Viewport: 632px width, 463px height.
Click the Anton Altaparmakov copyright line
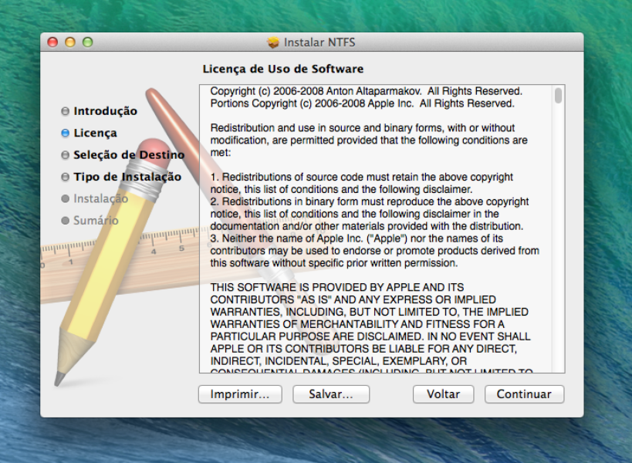[x=367, y=92]
